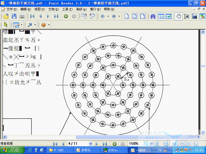Open 窗口(W) menu
This screenshot has width=206, height=154.
pyautogui.click(x=95, y=9)
